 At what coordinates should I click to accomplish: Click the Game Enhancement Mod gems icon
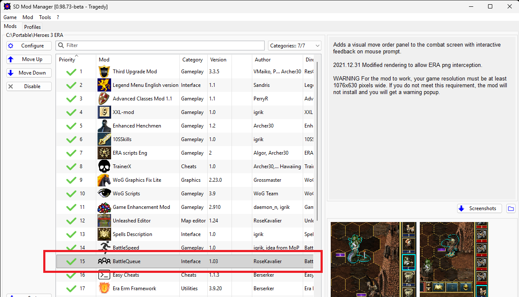click(x=104, y=207)
